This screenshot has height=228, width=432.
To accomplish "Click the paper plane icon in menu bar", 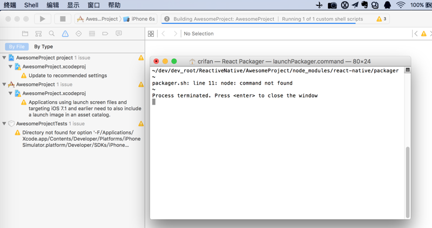I will pyautogui.click(x=355, y=5).
